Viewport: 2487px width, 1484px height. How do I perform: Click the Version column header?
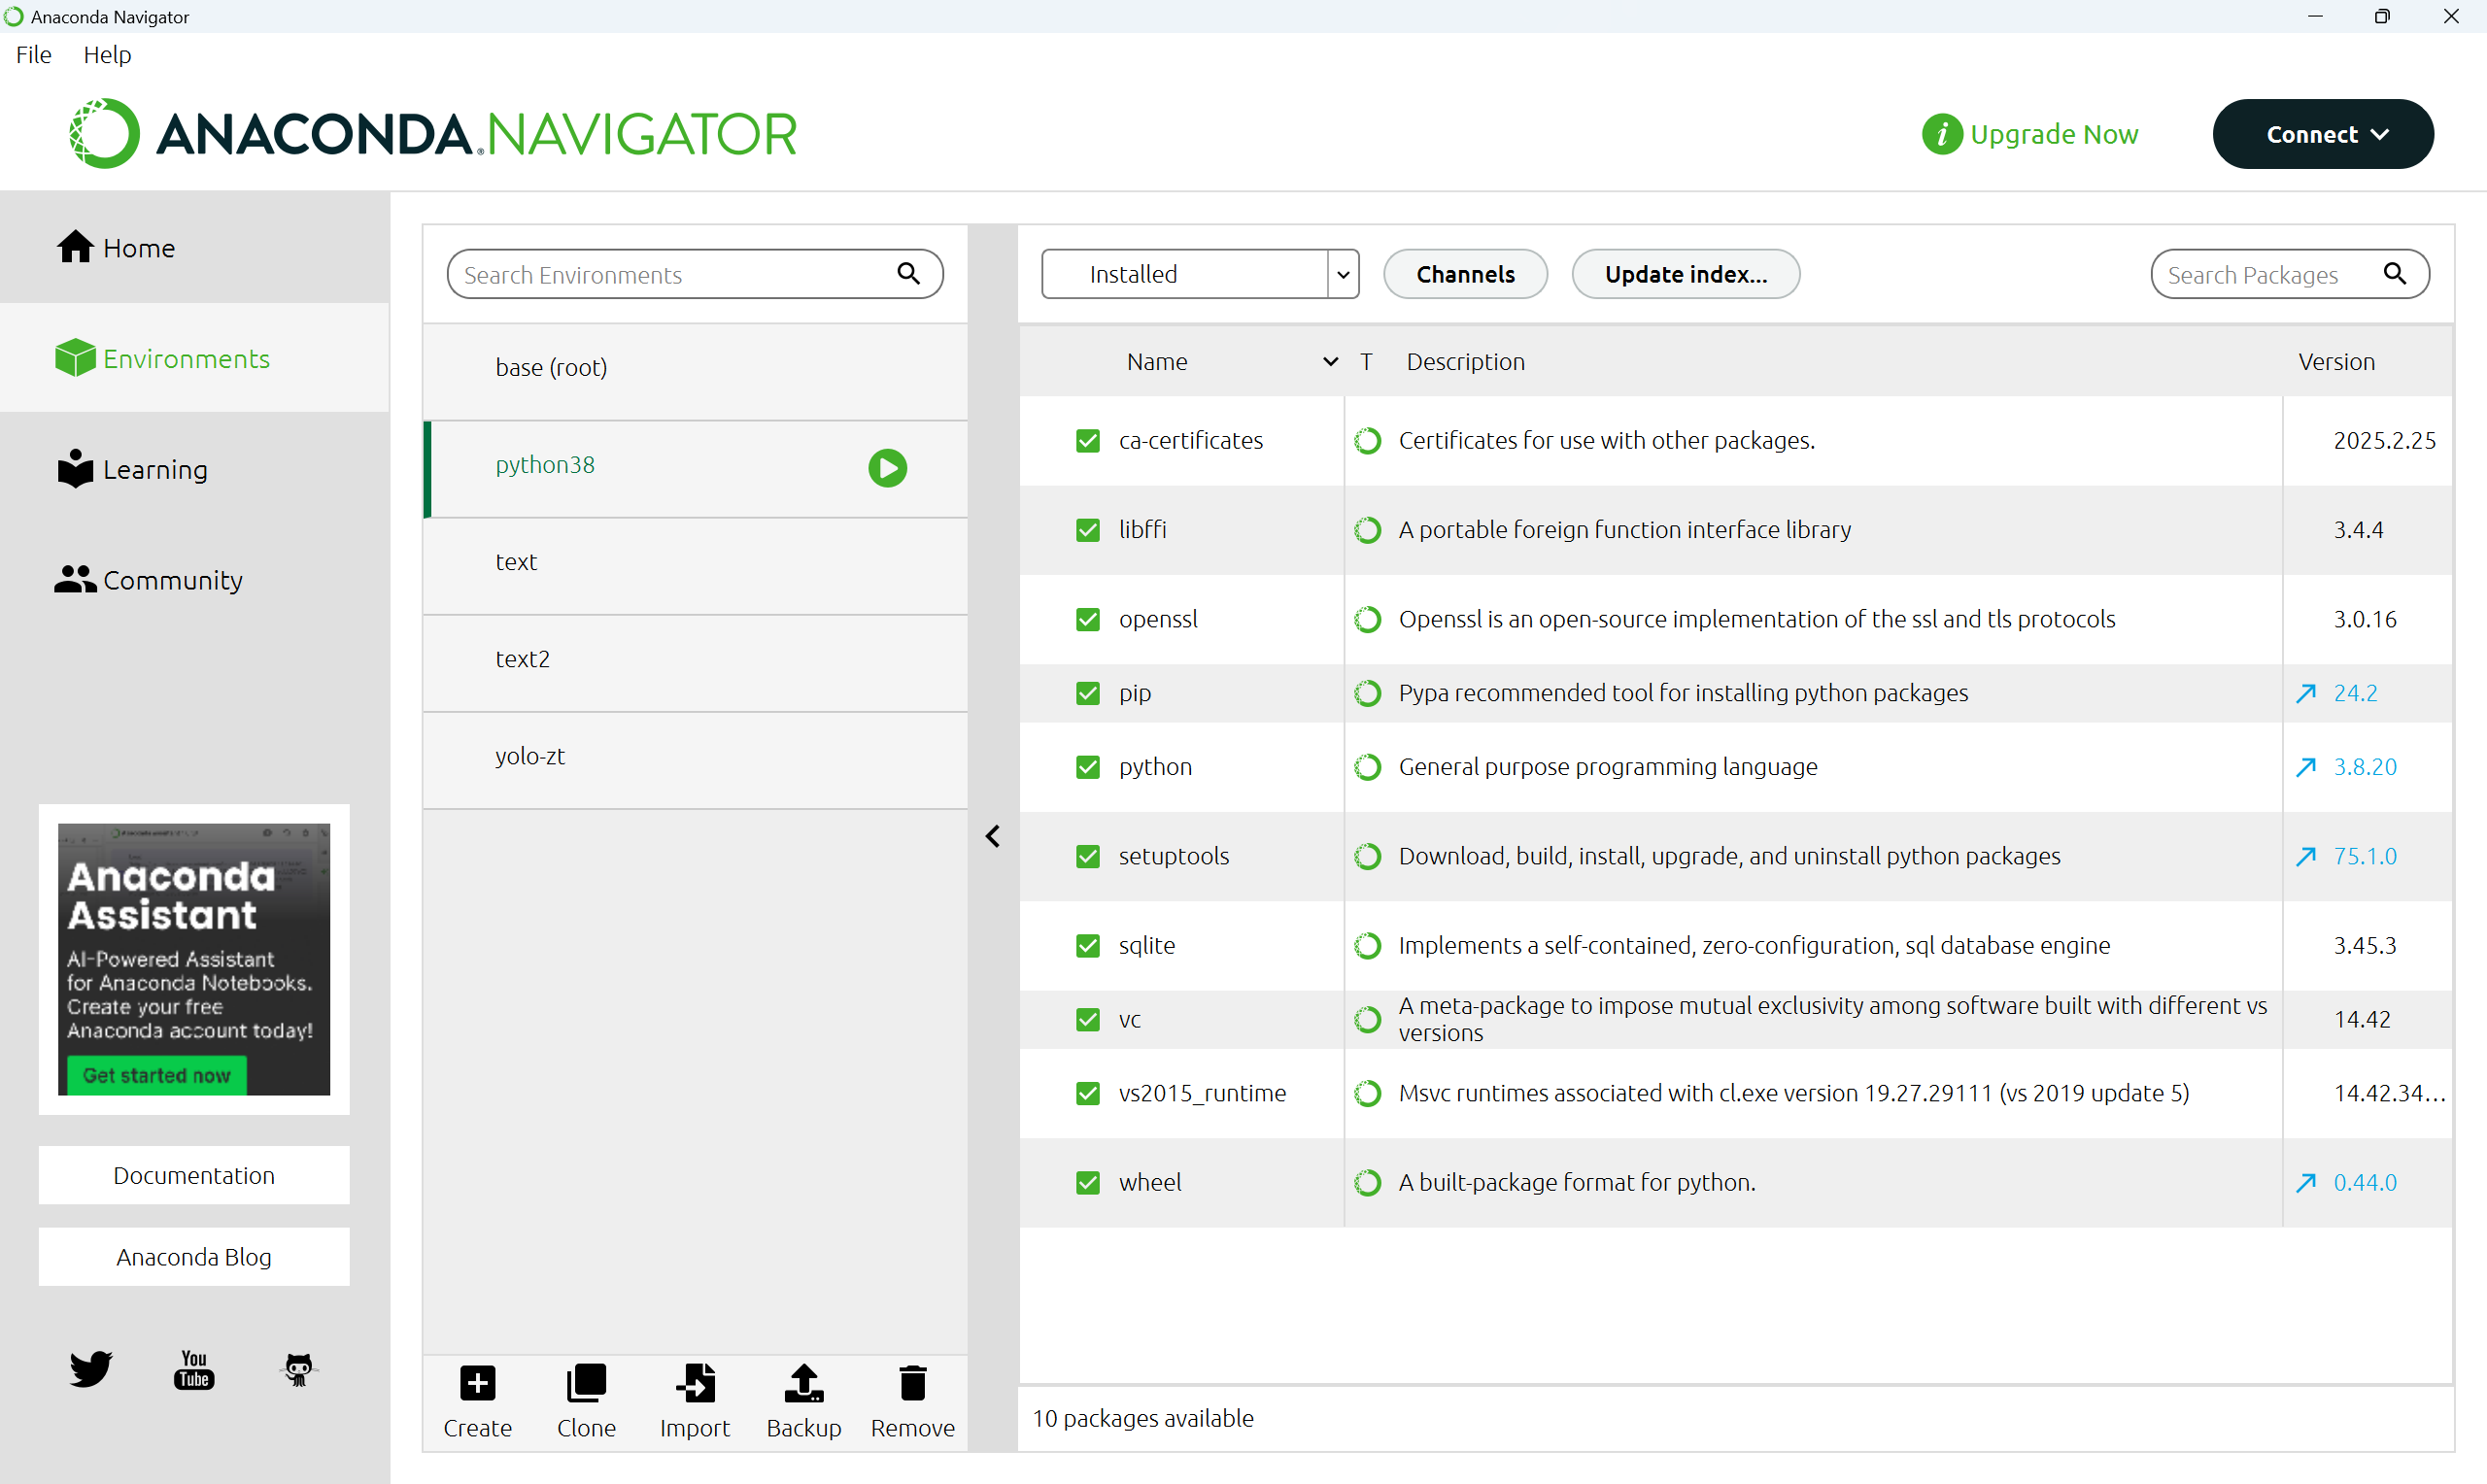tap(2336, 361)
